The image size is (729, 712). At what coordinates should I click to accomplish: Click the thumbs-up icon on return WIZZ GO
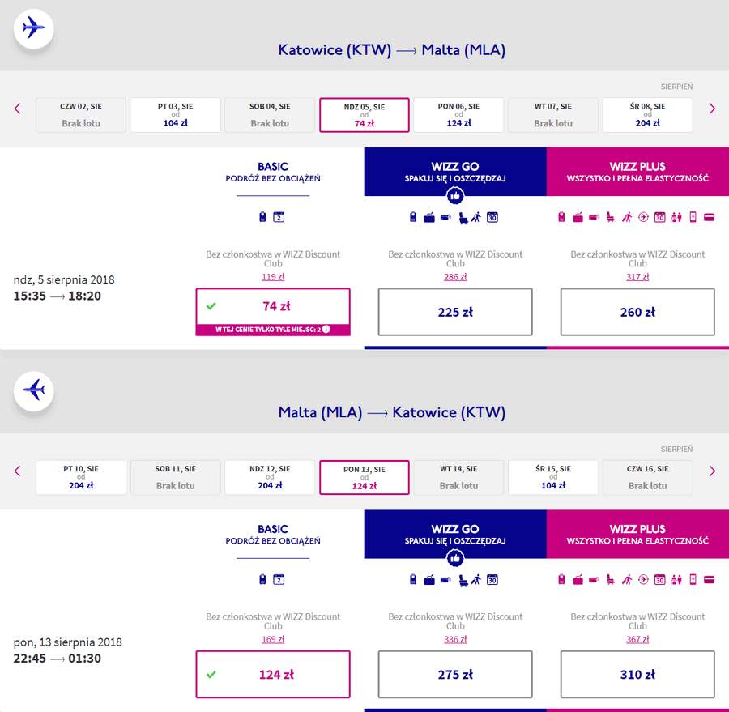pyautogui.click(x=455, y=558)
